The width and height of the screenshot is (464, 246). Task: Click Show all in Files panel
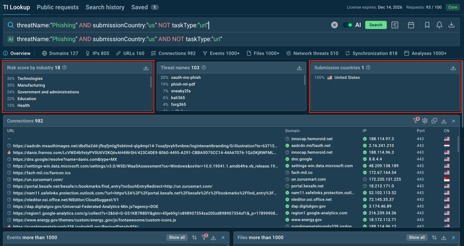click(x=417, y=237)
